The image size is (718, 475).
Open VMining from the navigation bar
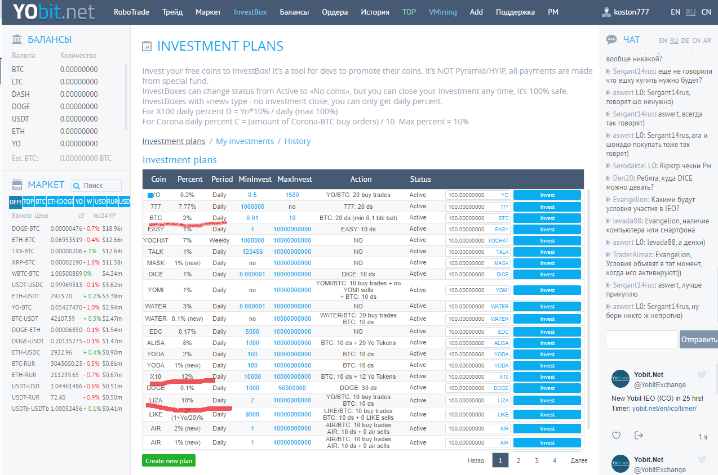[443, 12]
